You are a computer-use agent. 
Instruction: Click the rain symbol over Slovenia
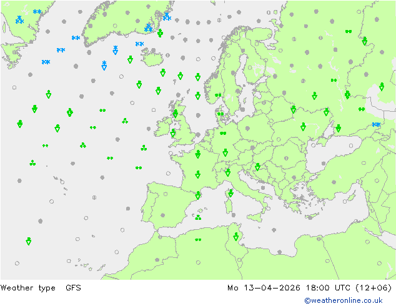pos(257,167)
